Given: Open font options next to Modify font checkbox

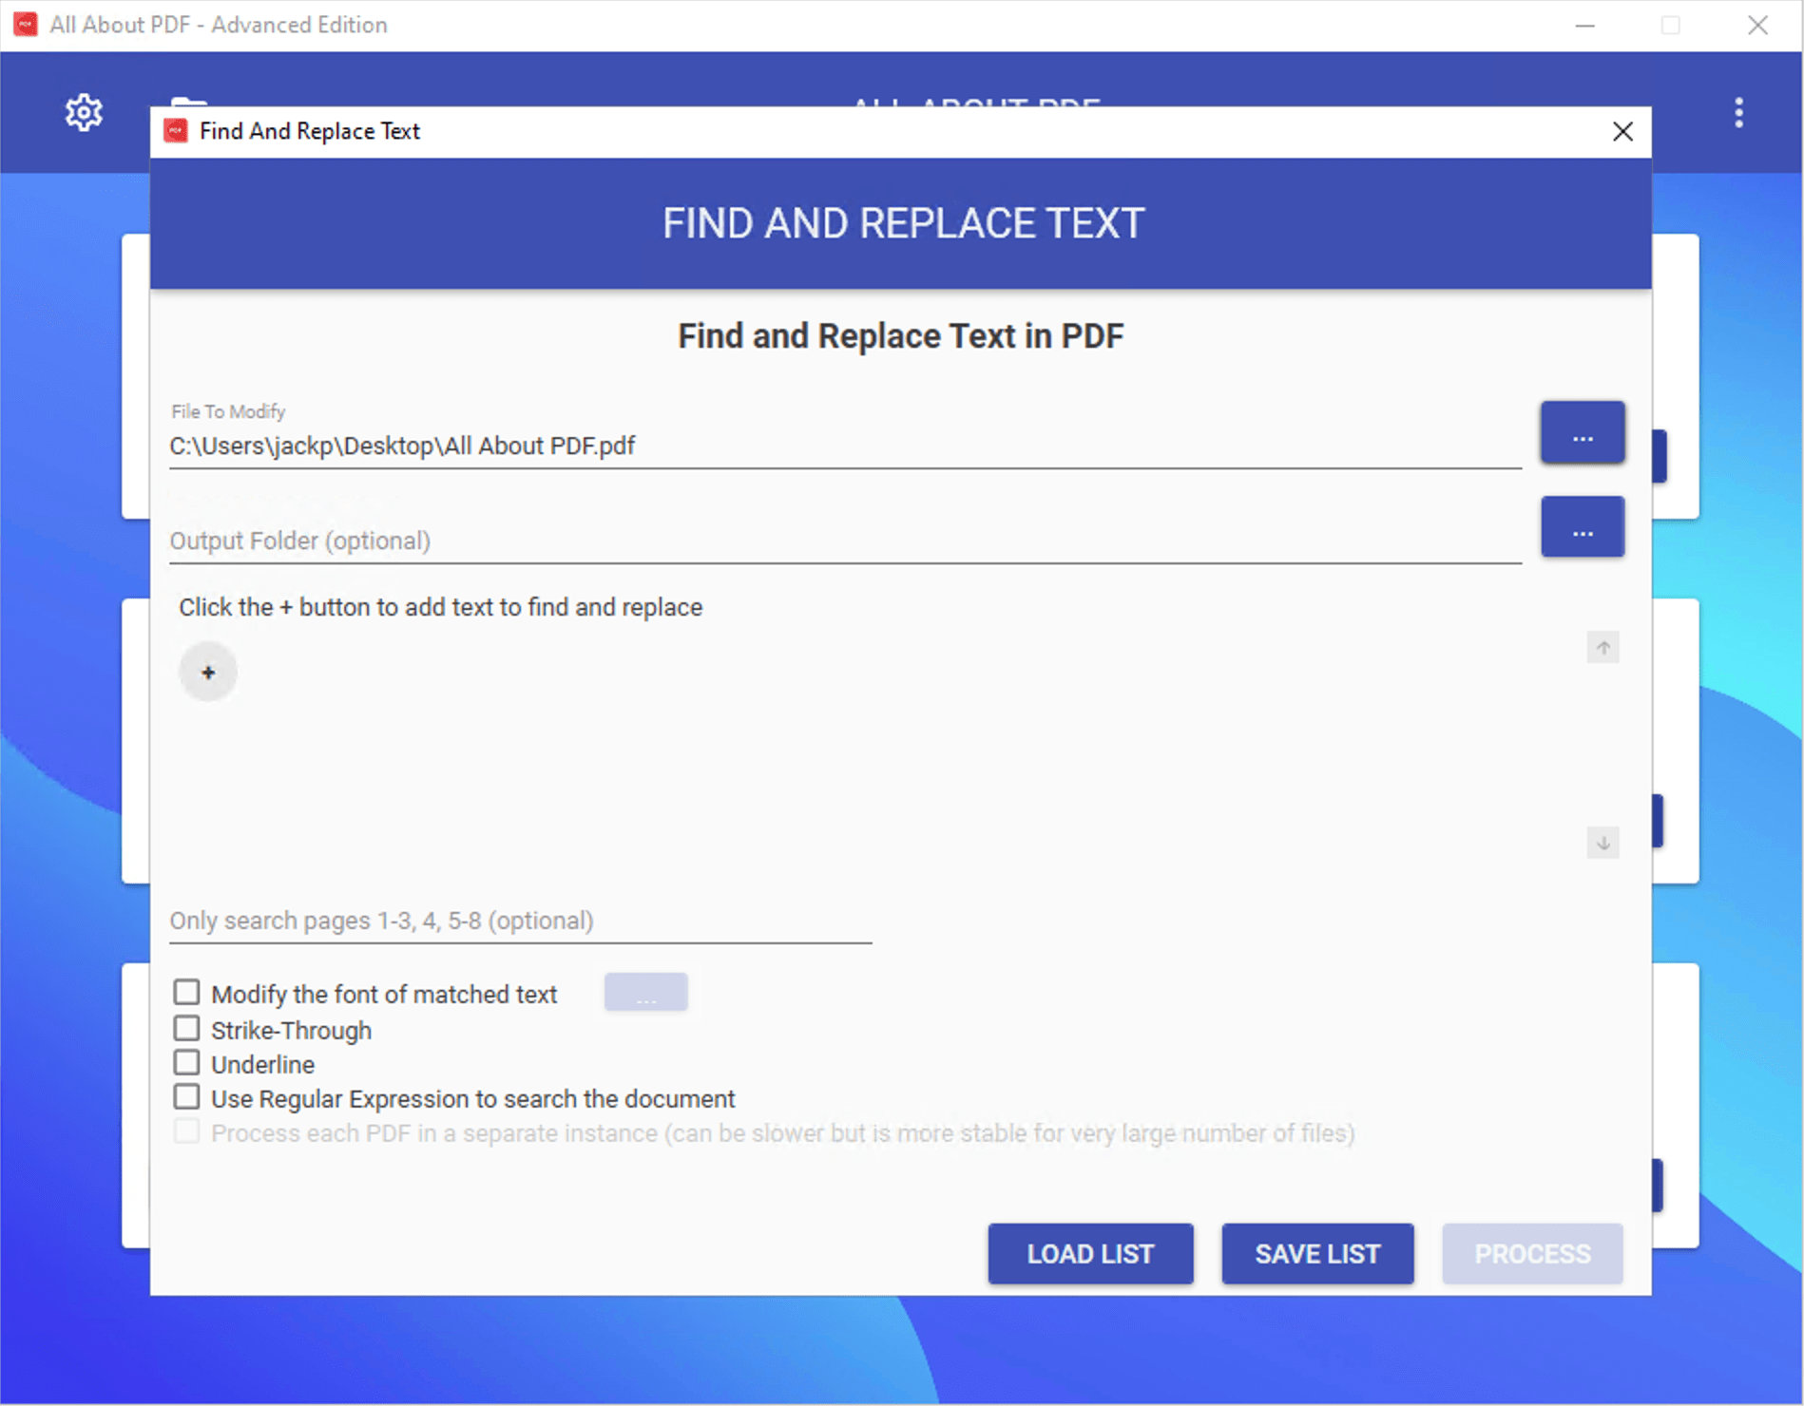Looking at the screenshot, I should click(645, 992).
